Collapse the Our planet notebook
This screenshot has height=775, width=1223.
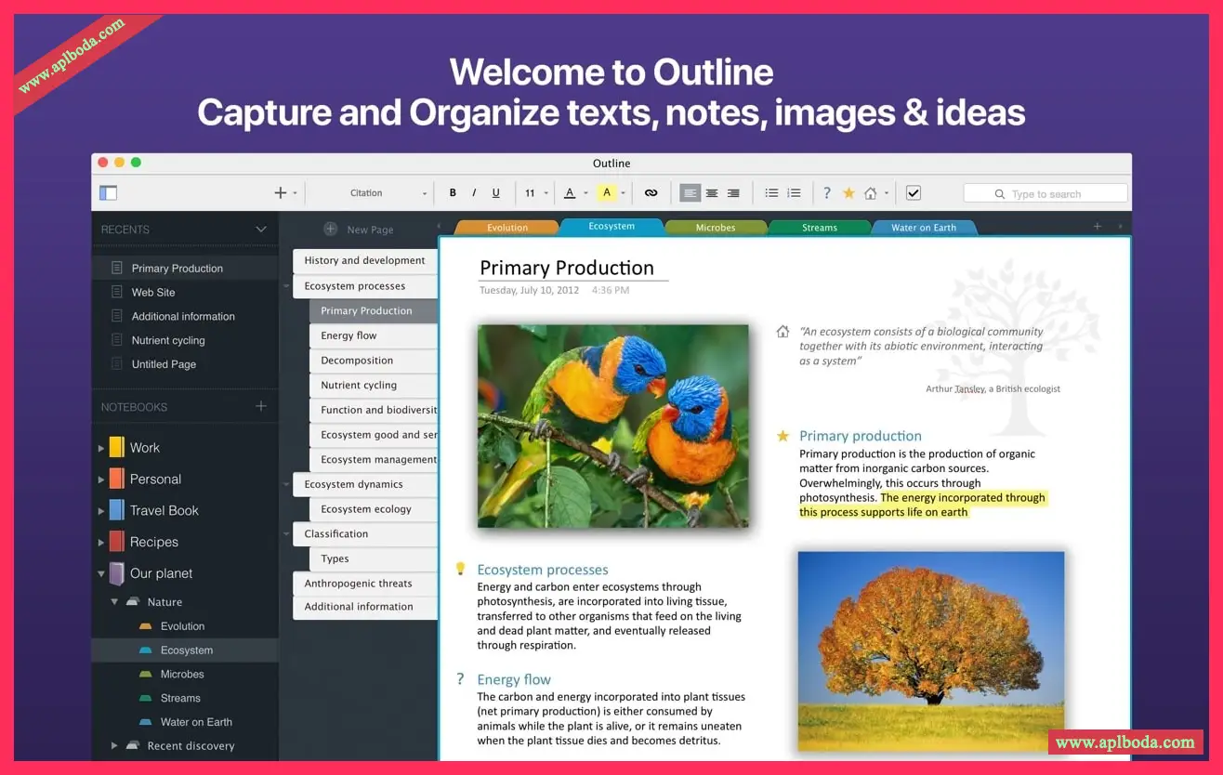[101, 574]
